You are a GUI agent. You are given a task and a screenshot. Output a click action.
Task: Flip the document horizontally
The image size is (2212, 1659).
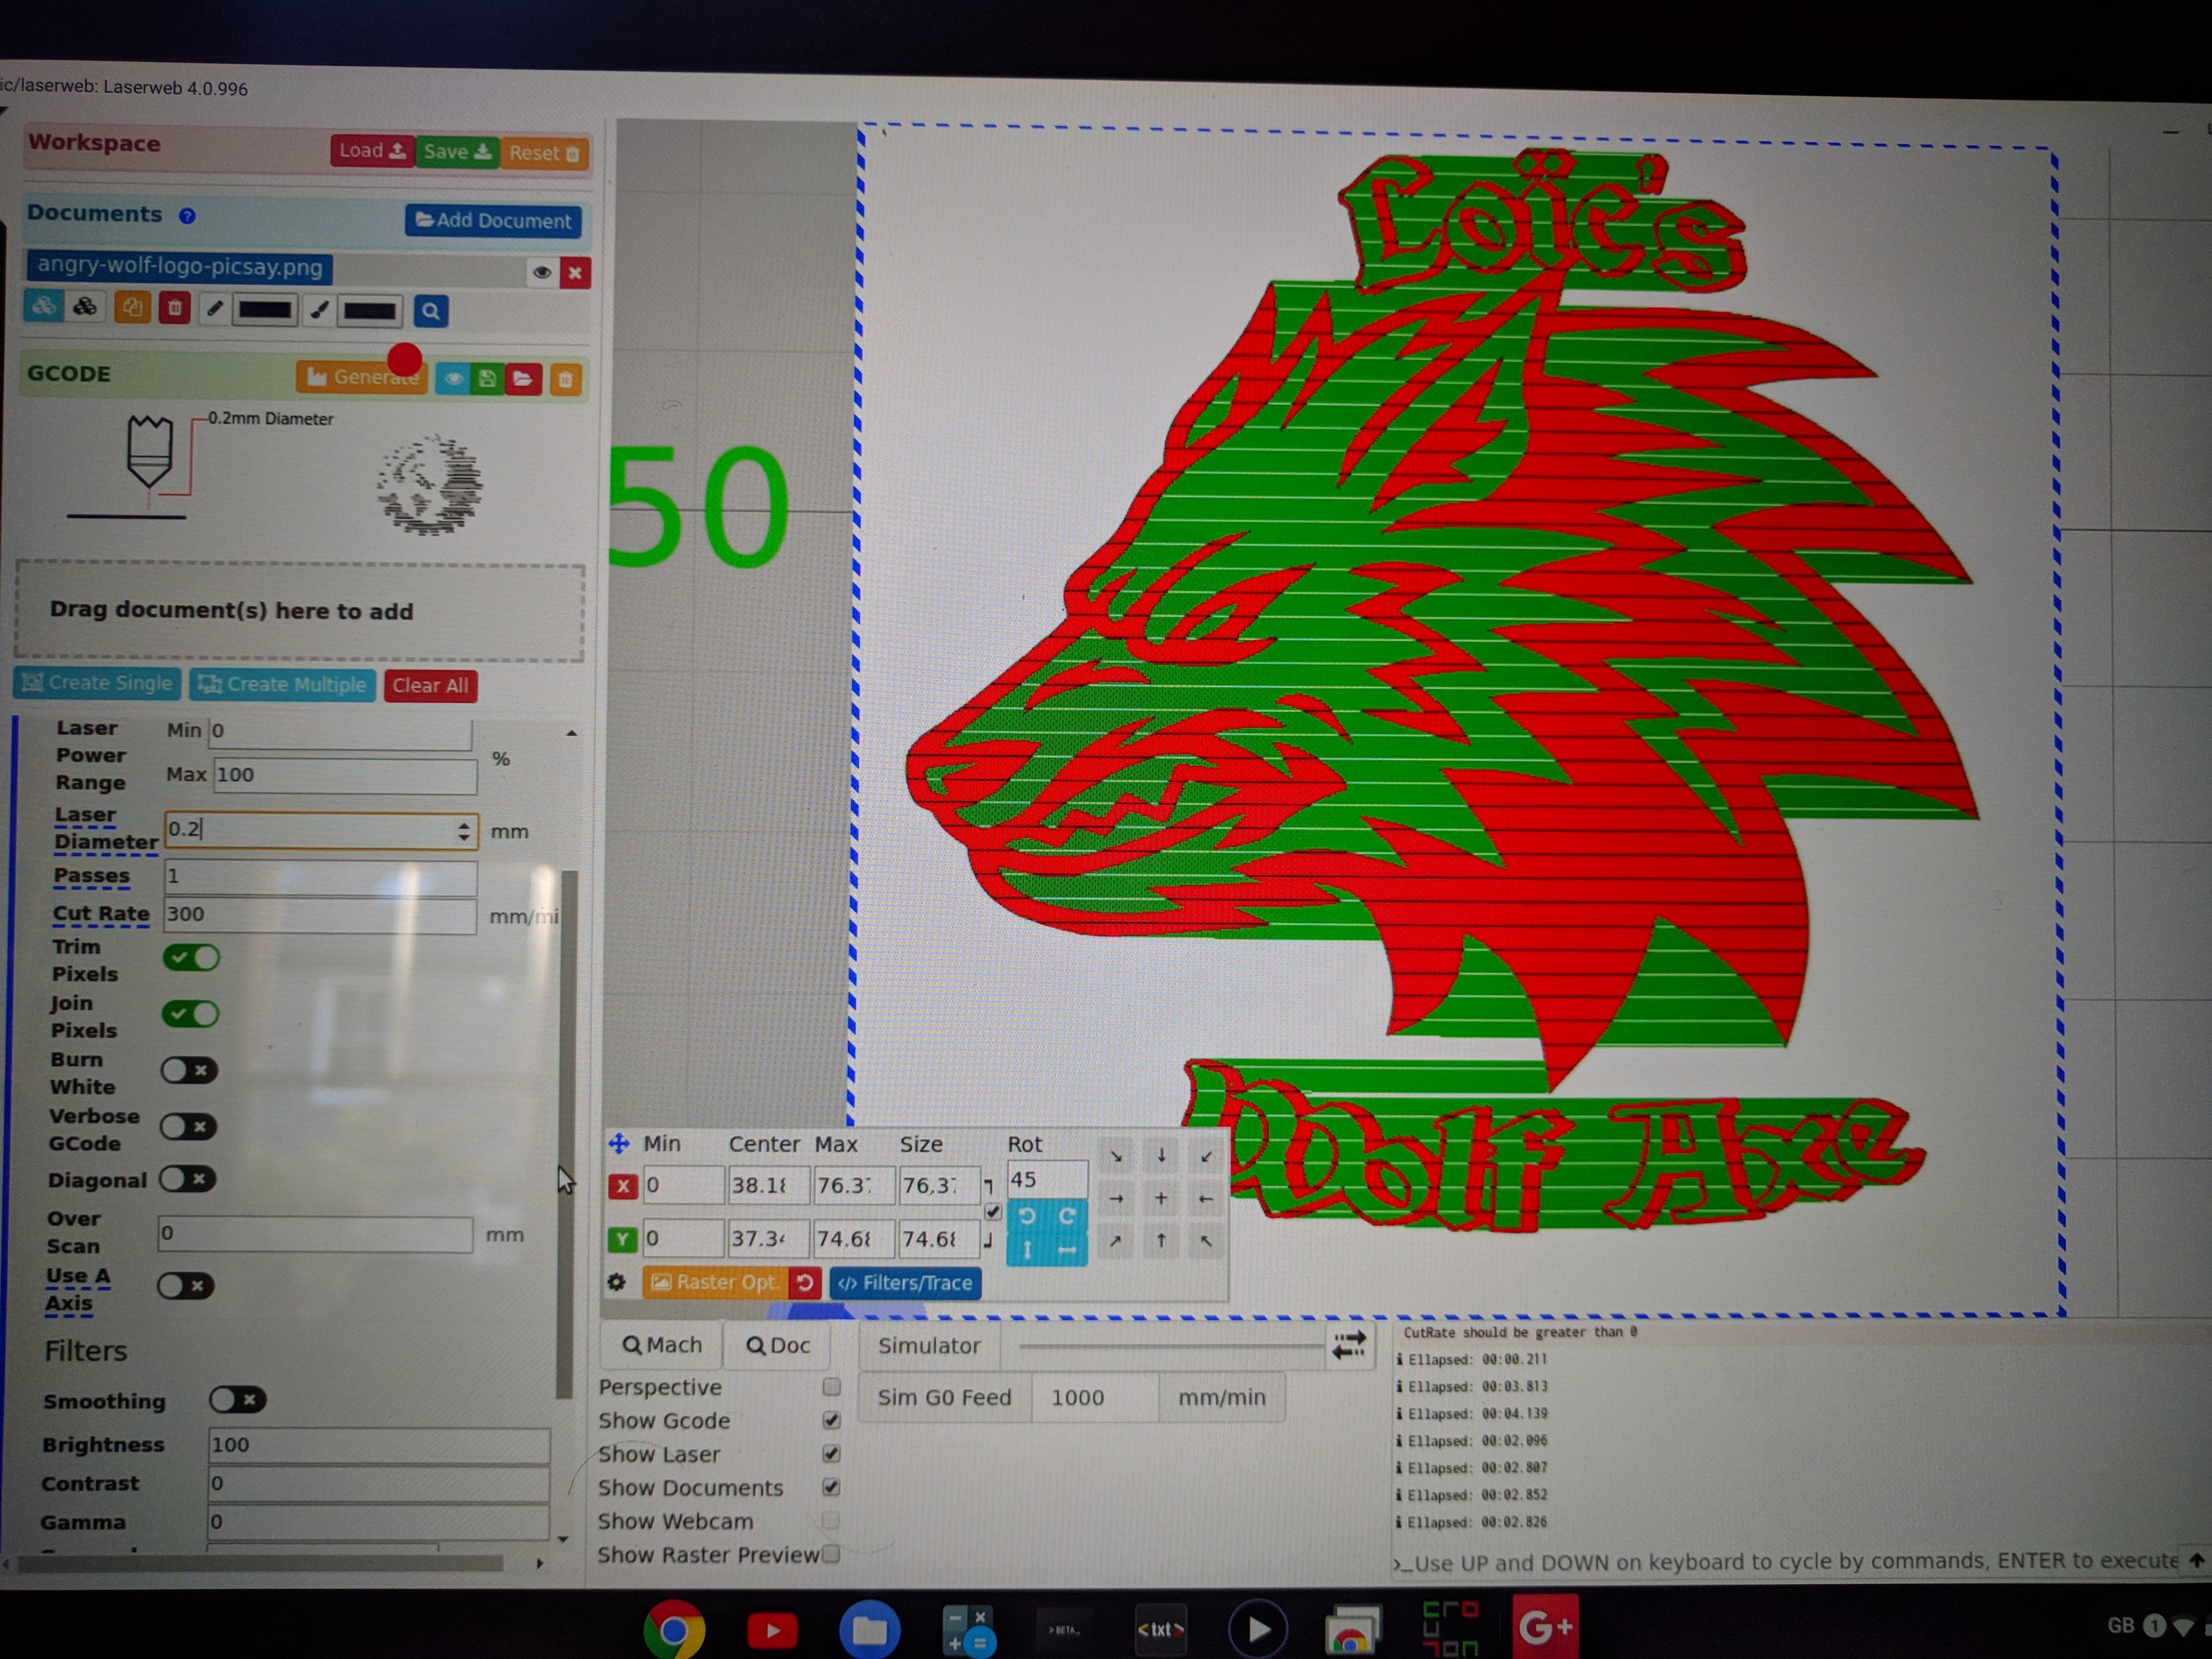(1067, 1250)
